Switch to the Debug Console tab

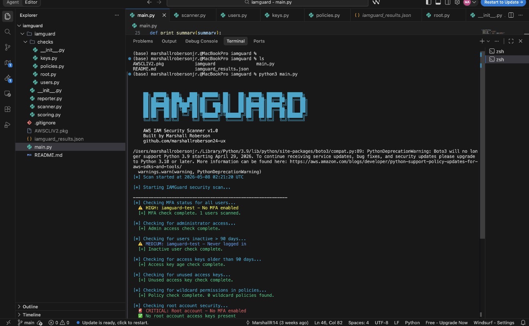click(x=202, y=41)
